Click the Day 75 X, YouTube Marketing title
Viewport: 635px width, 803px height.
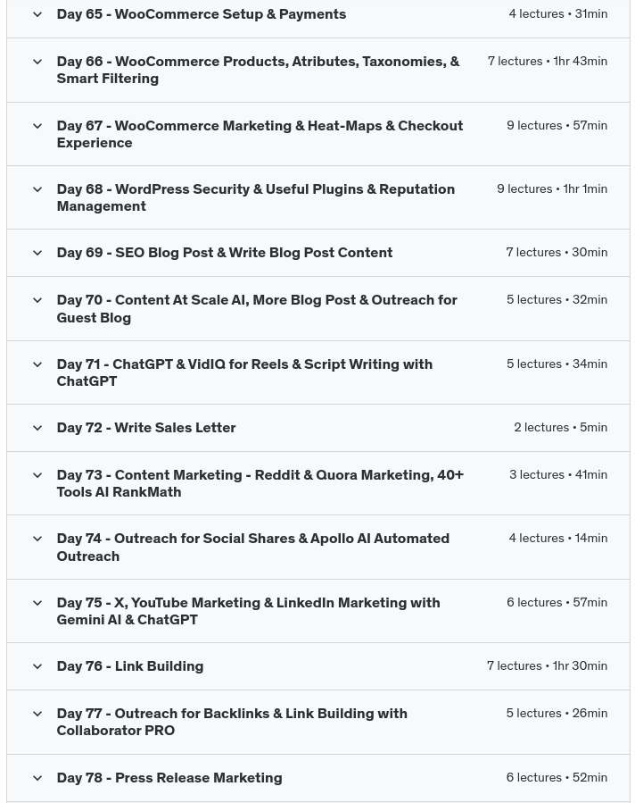(x=248, y=611)
